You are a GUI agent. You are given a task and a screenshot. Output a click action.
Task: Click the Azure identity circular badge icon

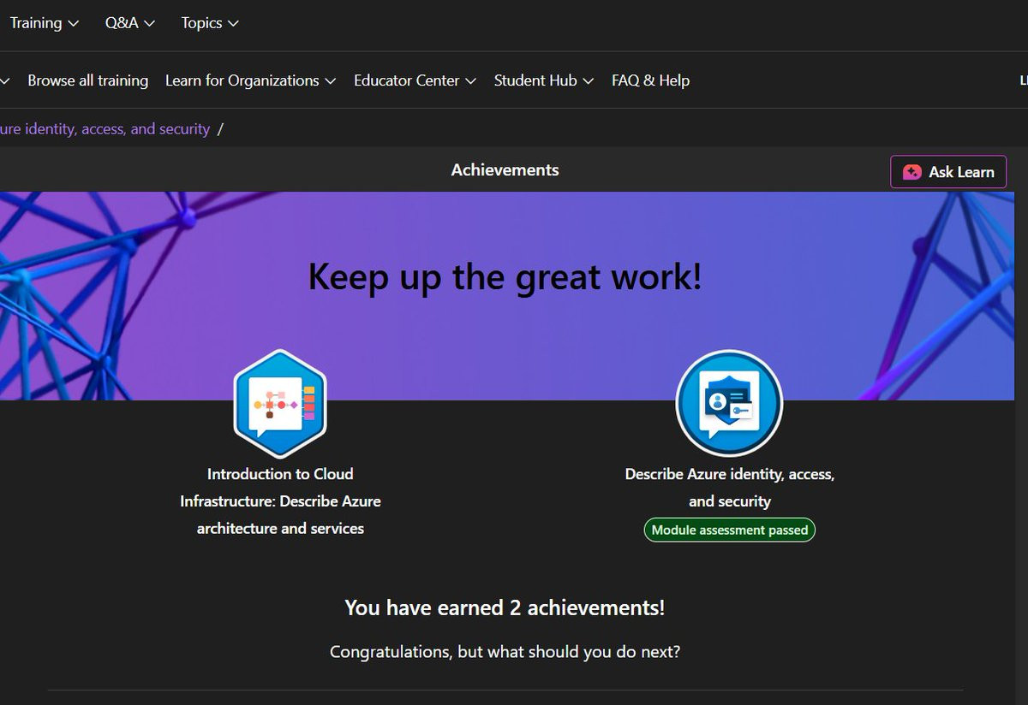tap(729, 403)
